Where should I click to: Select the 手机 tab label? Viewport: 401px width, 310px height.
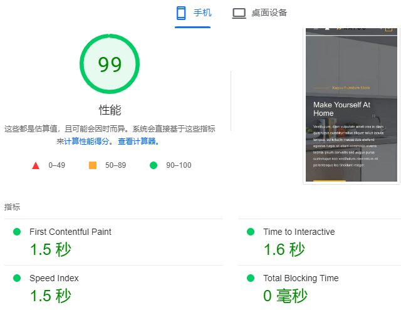pyautogui.click(x=202, y=13)
